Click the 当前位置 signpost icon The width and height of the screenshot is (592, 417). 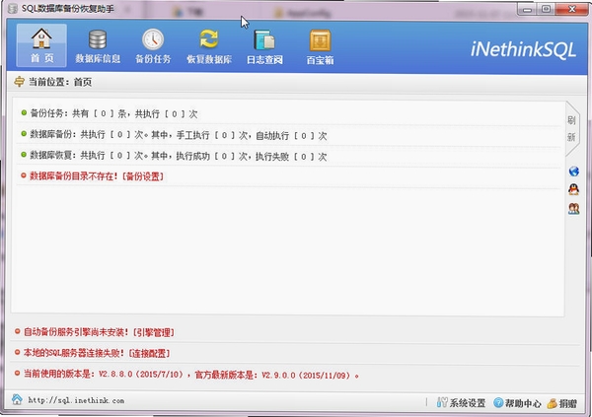coord(19,81)
